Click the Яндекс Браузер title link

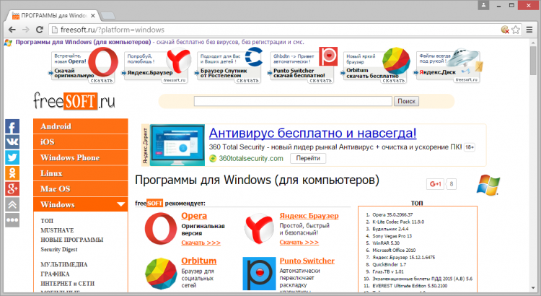[x=309, y=216]
